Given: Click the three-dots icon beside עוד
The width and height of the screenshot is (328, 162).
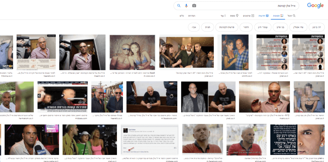Looking at the screenshot, I should (x=225, y=16).
